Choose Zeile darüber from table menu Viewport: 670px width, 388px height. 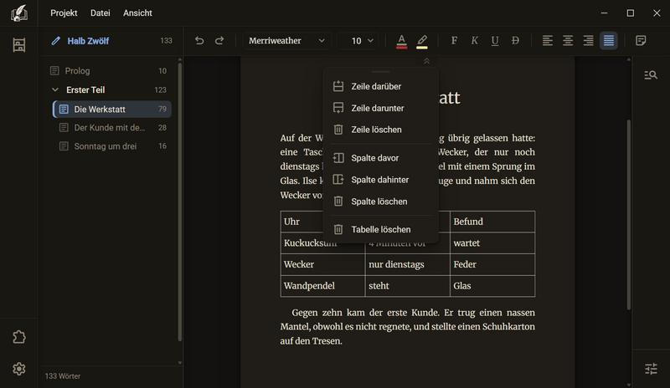click(x=380, y=86)
